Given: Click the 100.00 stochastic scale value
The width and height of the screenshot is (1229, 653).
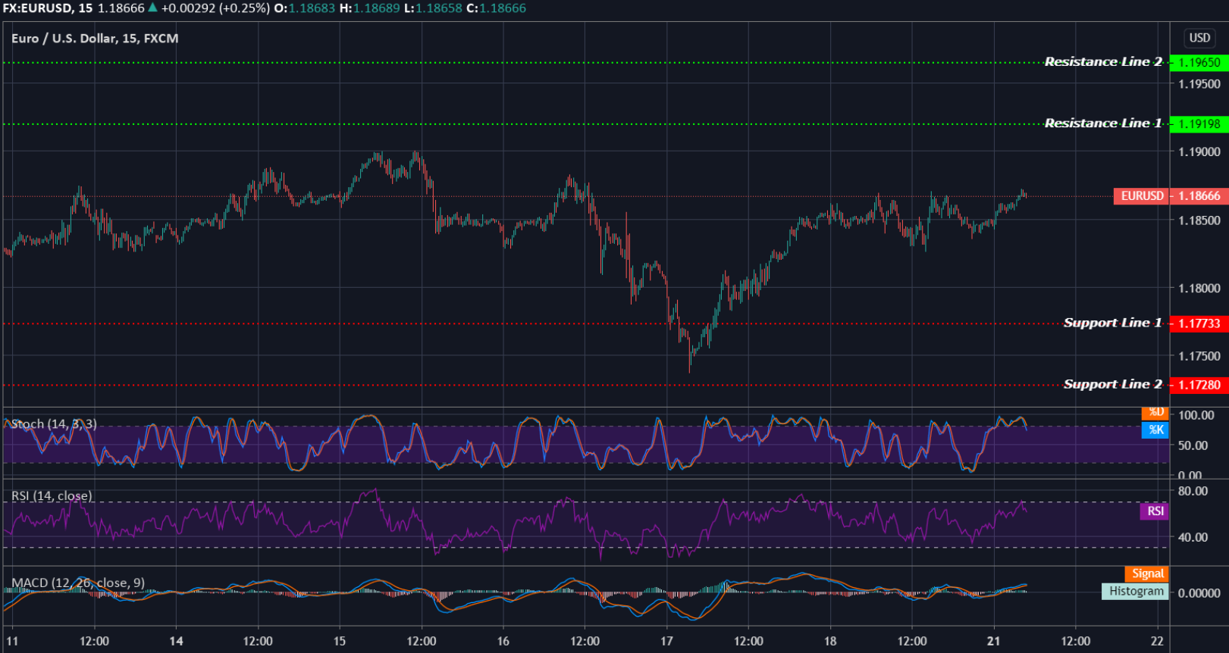Looking at the screenshot, I should (1196, 415).
